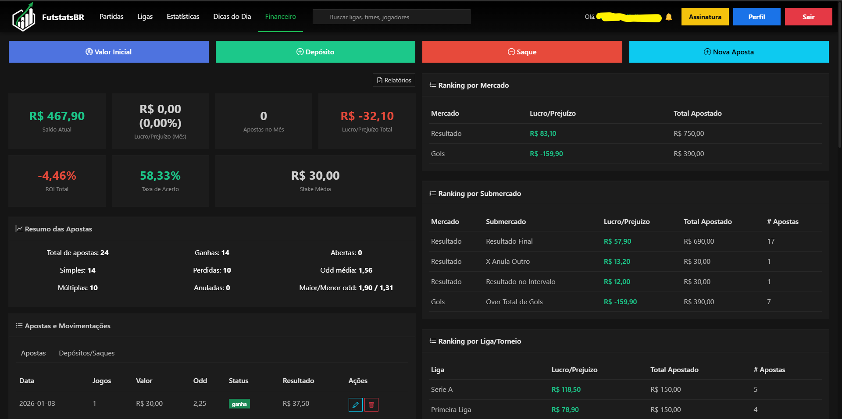Select the Financeiro menu item
Screen dimensions: 842x419
pyautogui.click(x=281, y=17)
